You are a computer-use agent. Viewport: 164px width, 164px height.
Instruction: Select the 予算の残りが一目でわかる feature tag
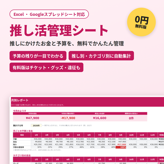click(38, 56)
